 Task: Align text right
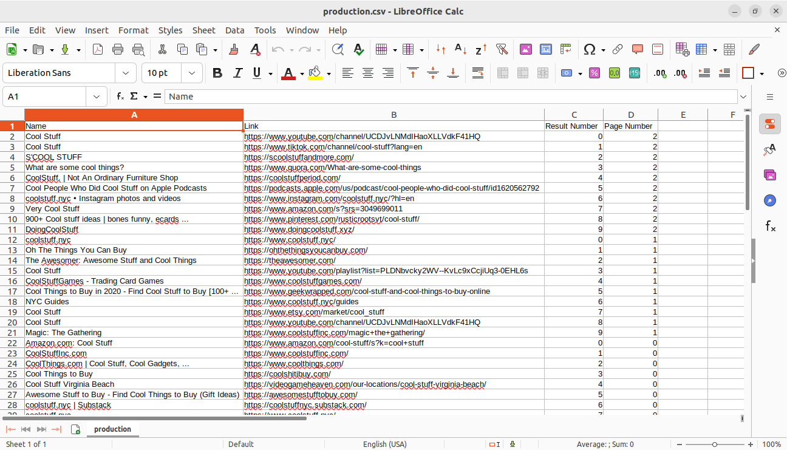pos(388,73)
